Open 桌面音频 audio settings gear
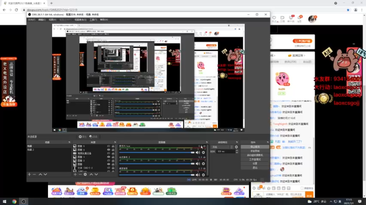Viewport: 366px width, 205px height. pos(204,175)
